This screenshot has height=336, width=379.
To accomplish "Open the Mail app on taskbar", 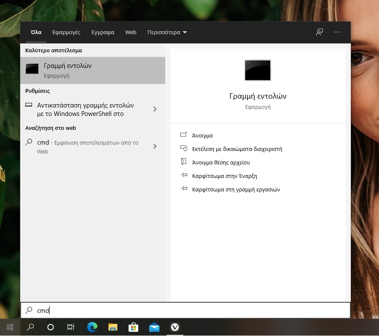I will pos(154,327).
